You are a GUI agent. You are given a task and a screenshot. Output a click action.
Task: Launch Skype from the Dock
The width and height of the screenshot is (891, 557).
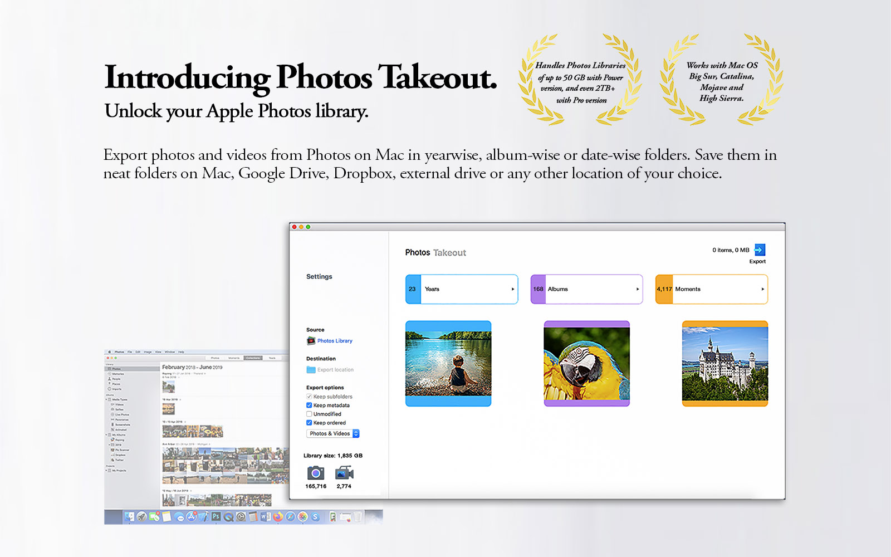pos(315,516)
